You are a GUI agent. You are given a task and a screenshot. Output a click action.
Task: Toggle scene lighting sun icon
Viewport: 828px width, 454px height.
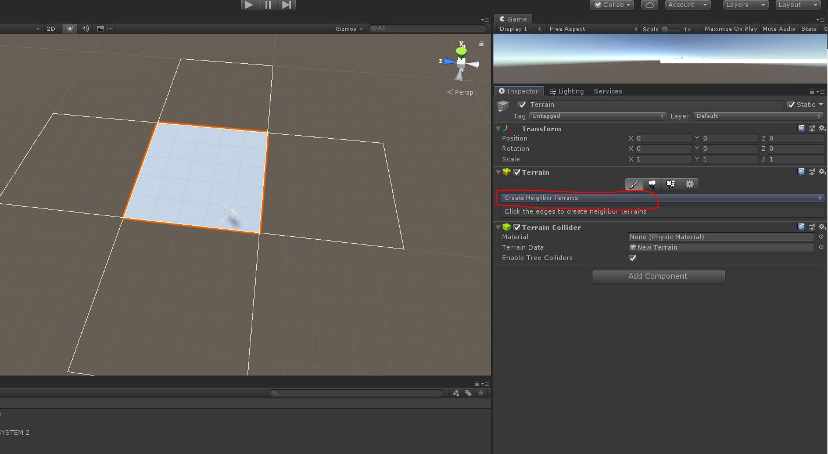[70, 28]
